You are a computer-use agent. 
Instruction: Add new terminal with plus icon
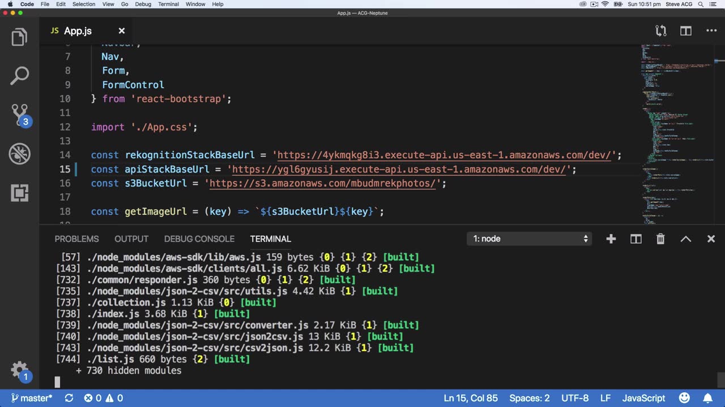pos(611,239)
